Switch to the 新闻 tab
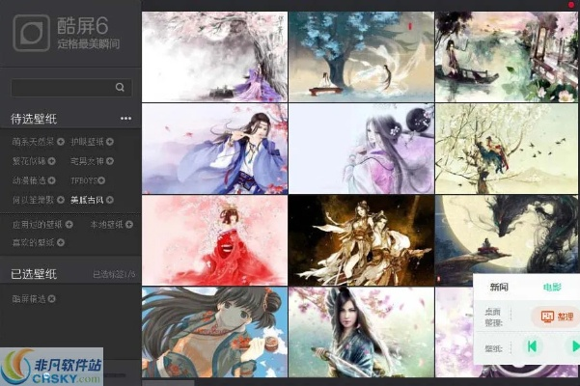 (499, 287)
